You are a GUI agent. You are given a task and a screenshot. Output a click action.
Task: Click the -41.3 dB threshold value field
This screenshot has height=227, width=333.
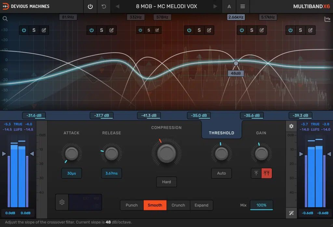pos(149,115)
